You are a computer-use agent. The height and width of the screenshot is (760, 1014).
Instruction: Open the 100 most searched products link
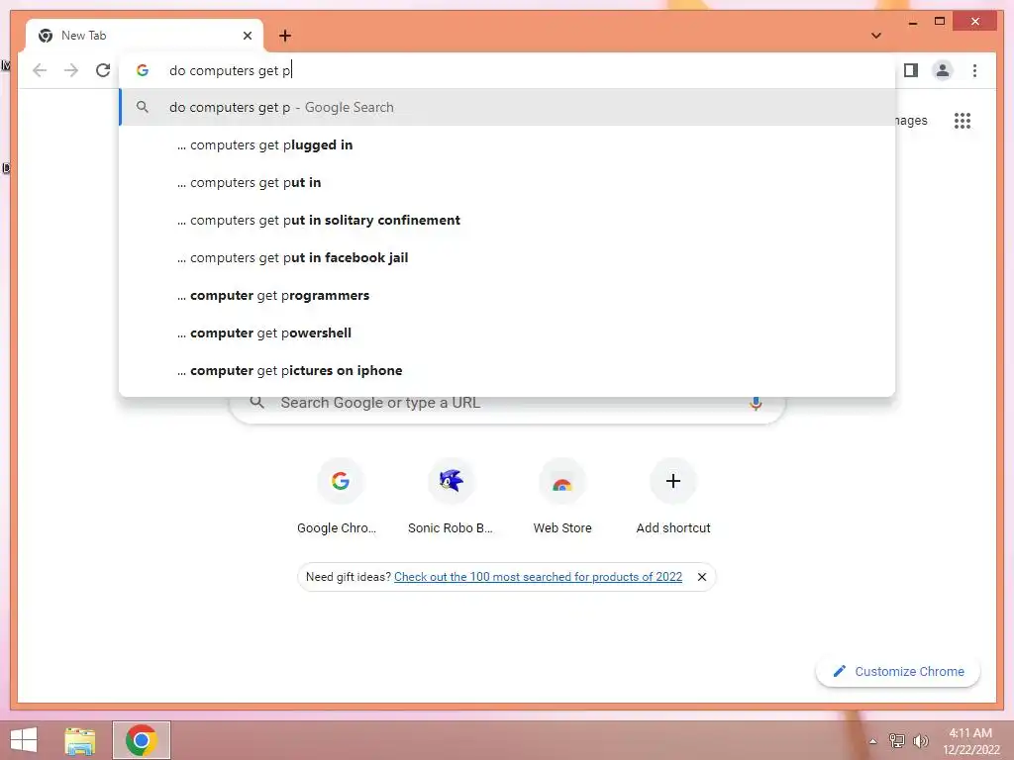point(538,577)
